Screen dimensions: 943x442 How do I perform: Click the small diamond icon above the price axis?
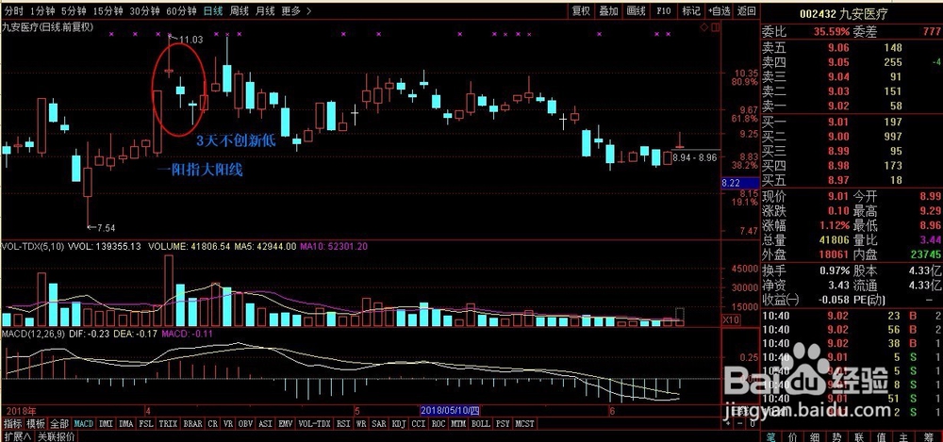704,27
